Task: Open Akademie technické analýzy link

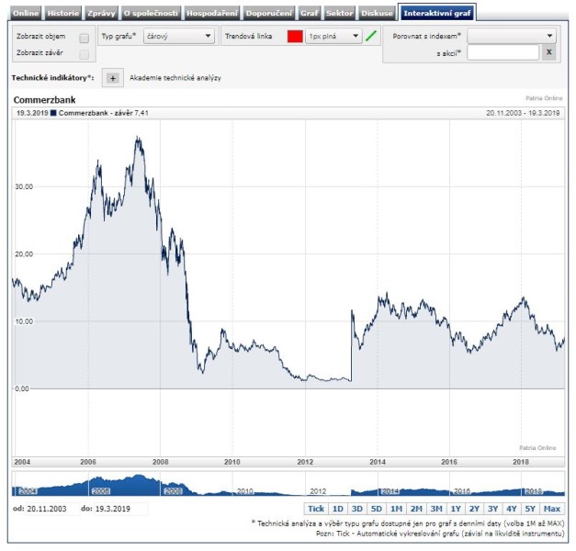Action: point(175,78)
